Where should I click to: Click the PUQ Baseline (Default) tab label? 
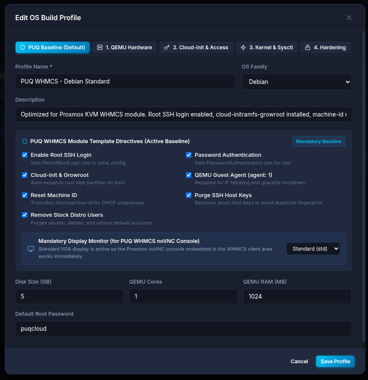click(57, 48)
